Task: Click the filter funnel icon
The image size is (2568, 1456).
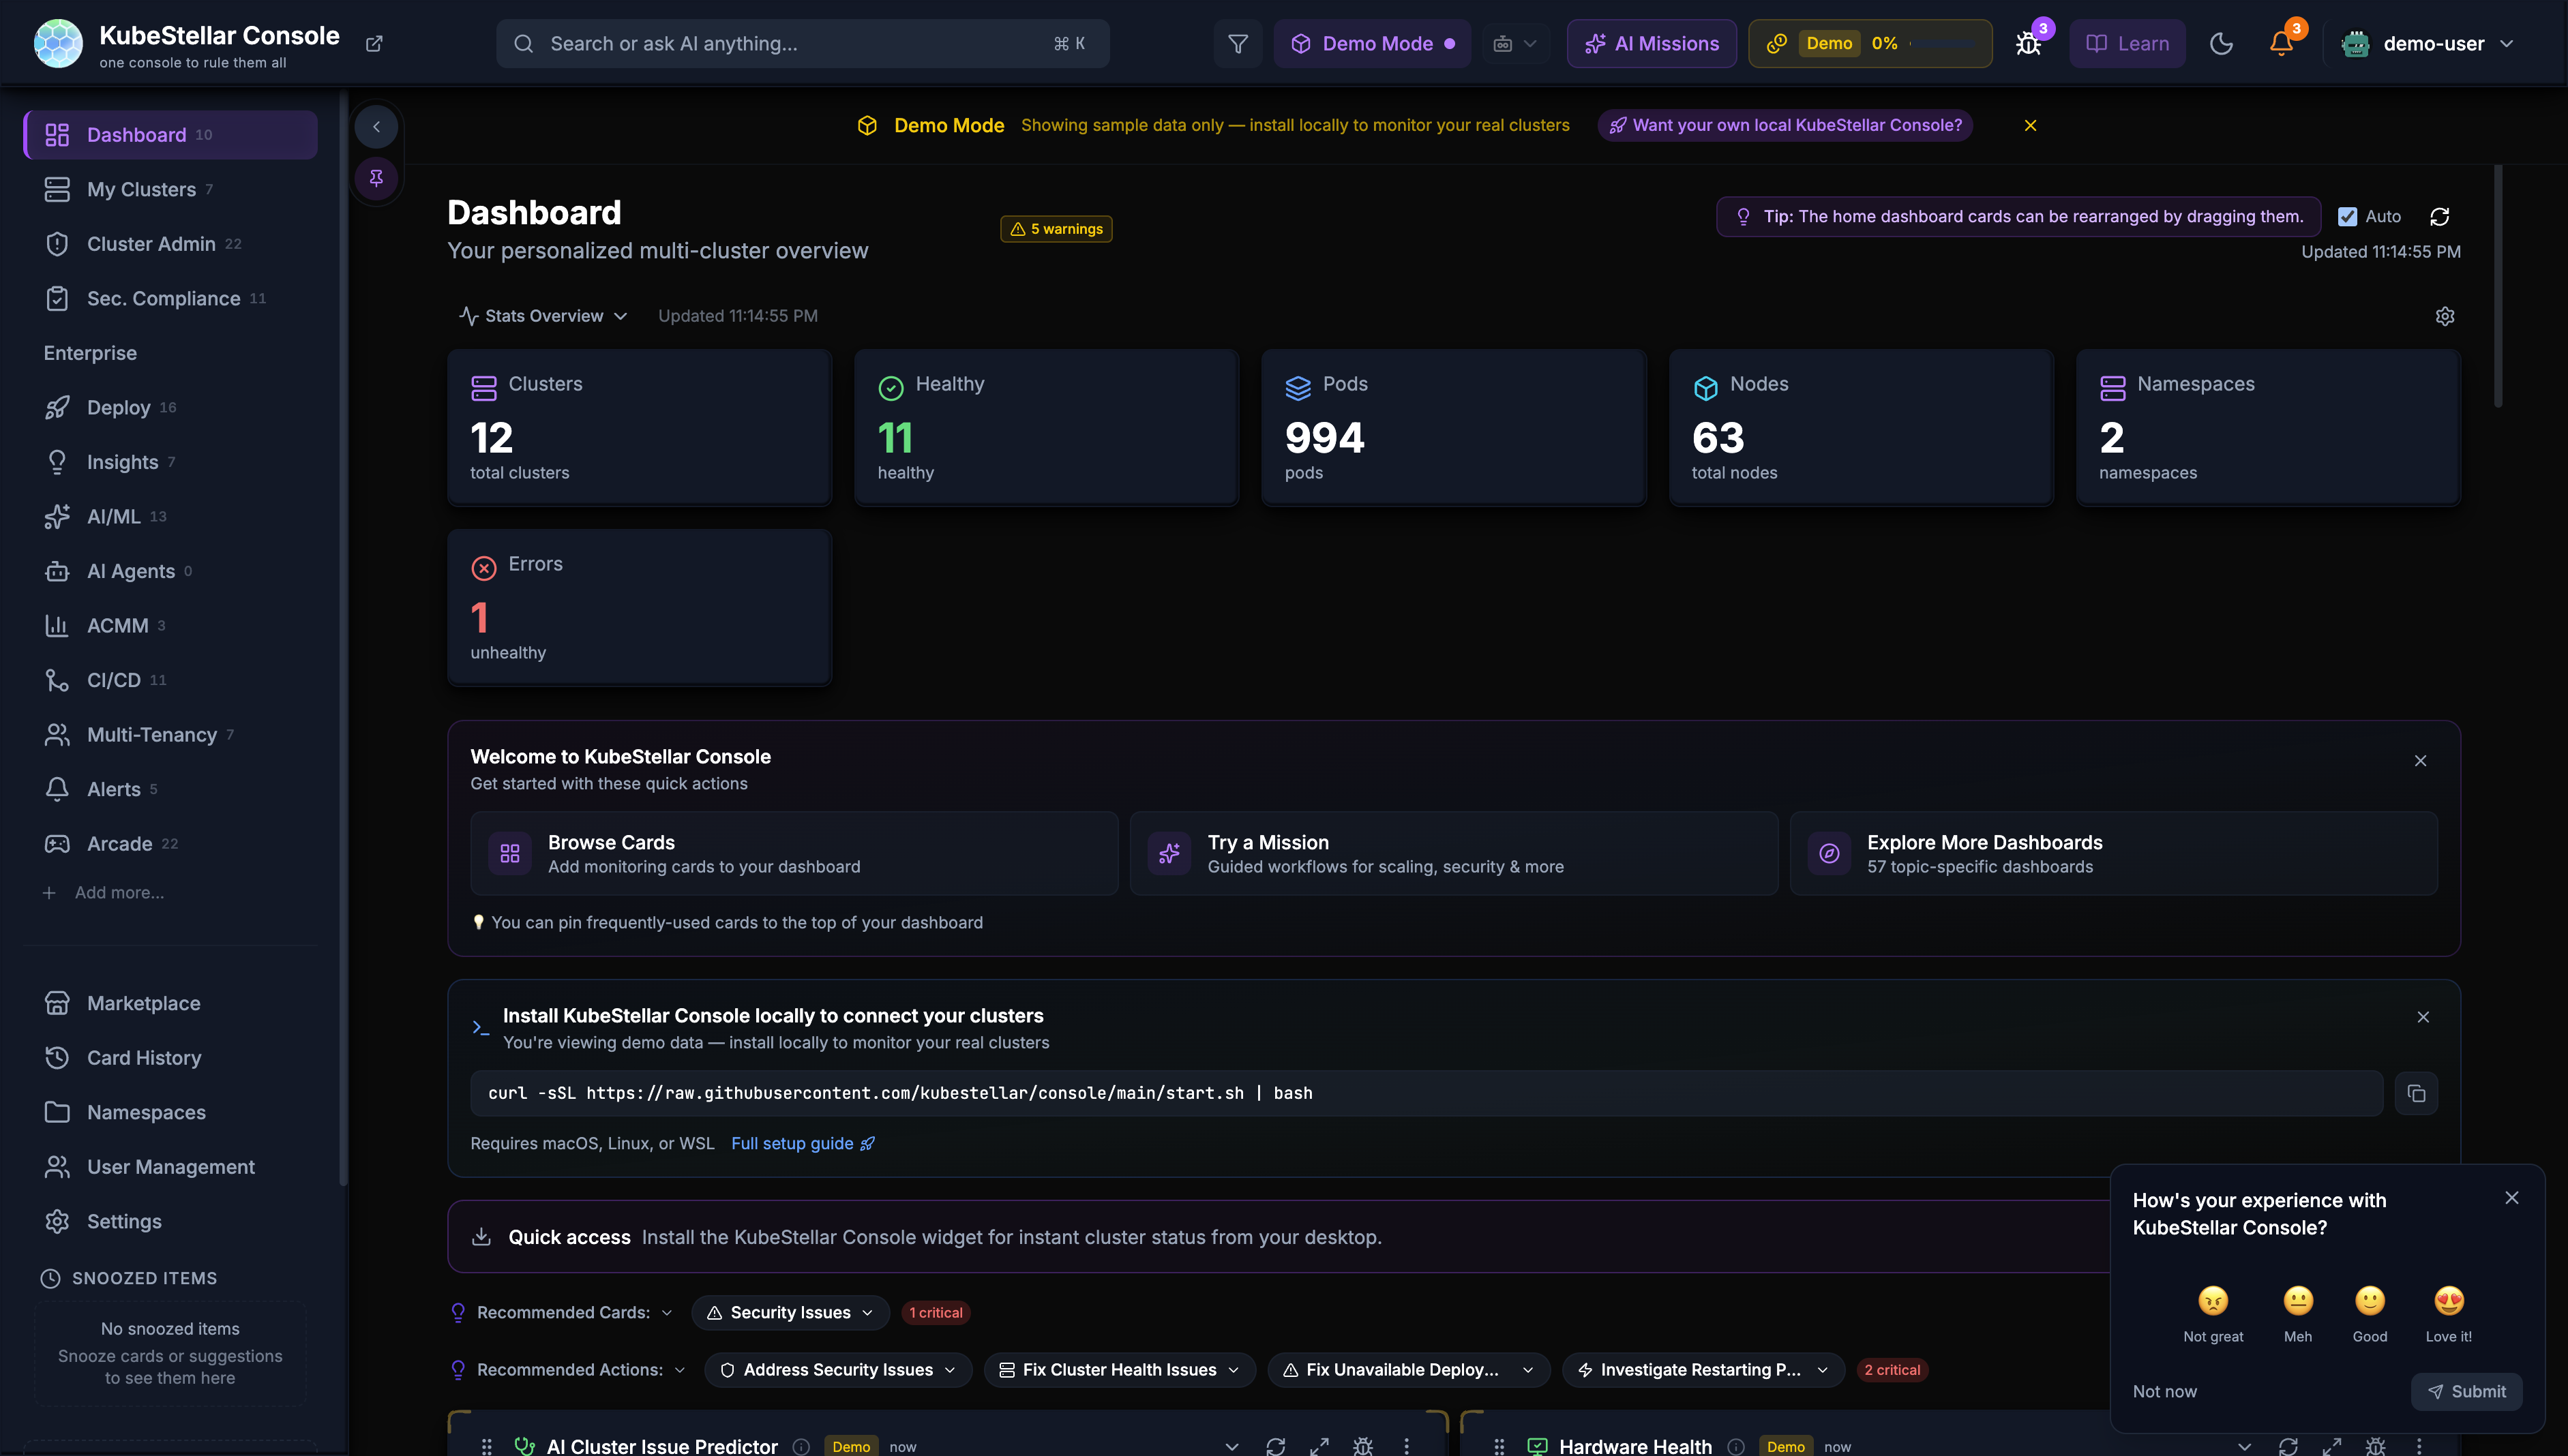Action: pyautogui.click(x=1238, y=44)
